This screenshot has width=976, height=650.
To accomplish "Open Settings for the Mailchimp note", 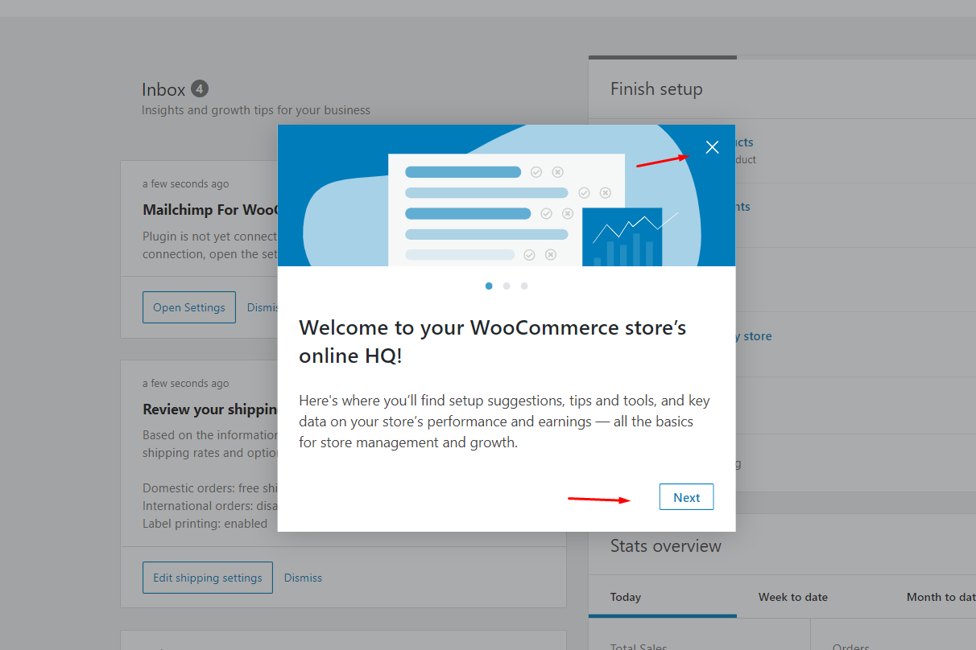I will coord(189,307).
